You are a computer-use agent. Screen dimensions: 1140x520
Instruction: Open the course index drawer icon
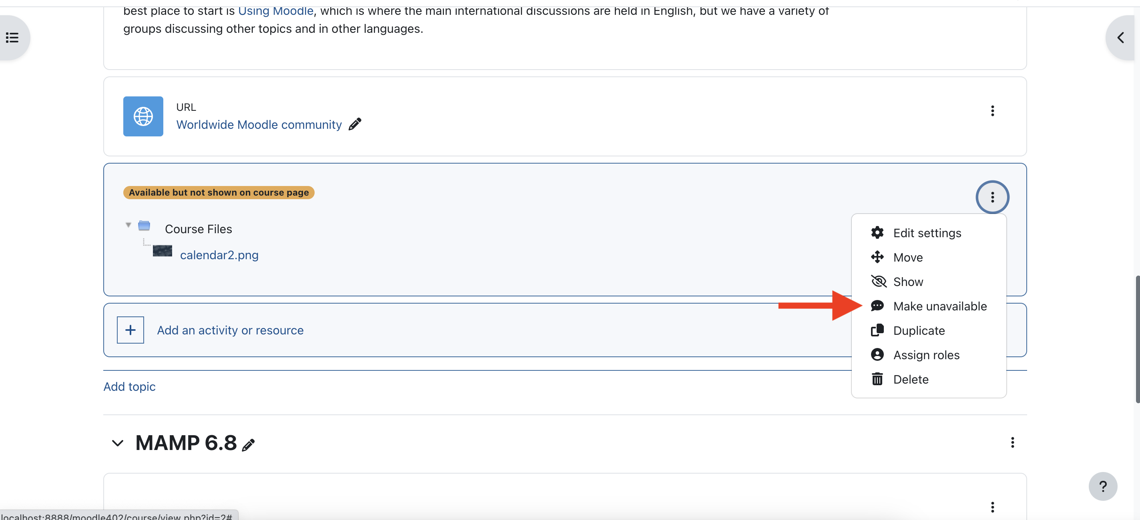coord(12,38)
